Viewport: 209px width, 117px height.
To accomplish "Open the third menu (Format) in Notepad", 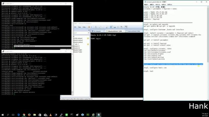I will (x=158, y=5).
